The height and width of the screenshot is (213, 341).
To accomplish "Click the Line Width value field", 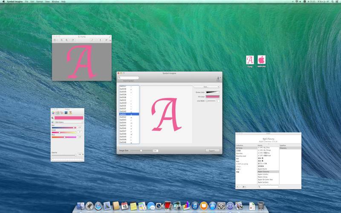I will click(218, 101).
